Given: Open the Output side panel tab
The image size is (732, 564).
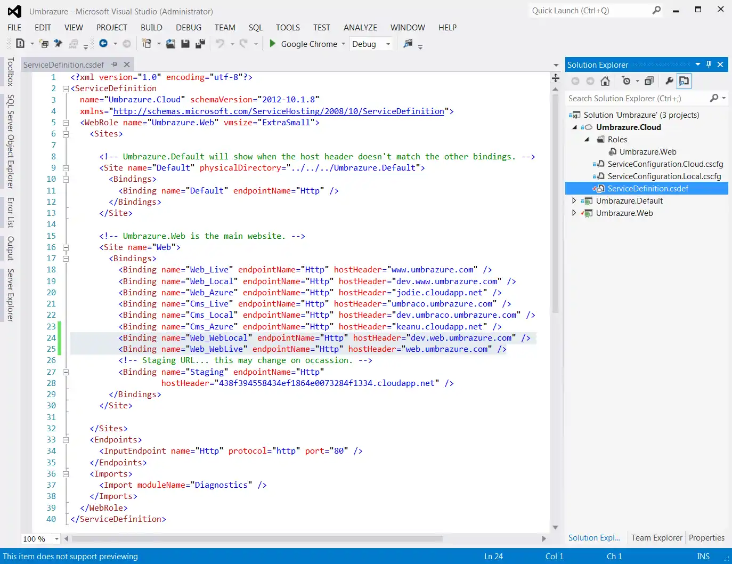Looking at the screenshot, I should click(10, 248).
